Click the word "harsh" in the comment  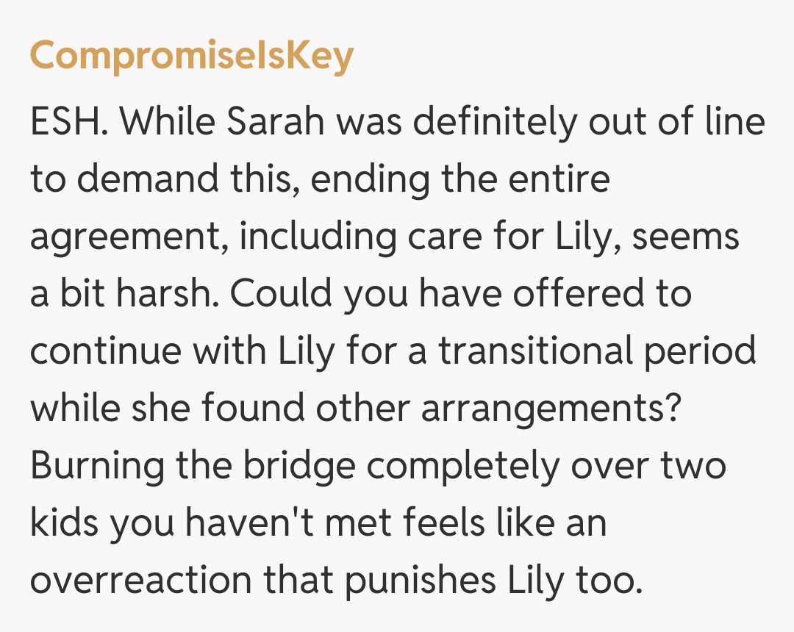pos(168,295)
